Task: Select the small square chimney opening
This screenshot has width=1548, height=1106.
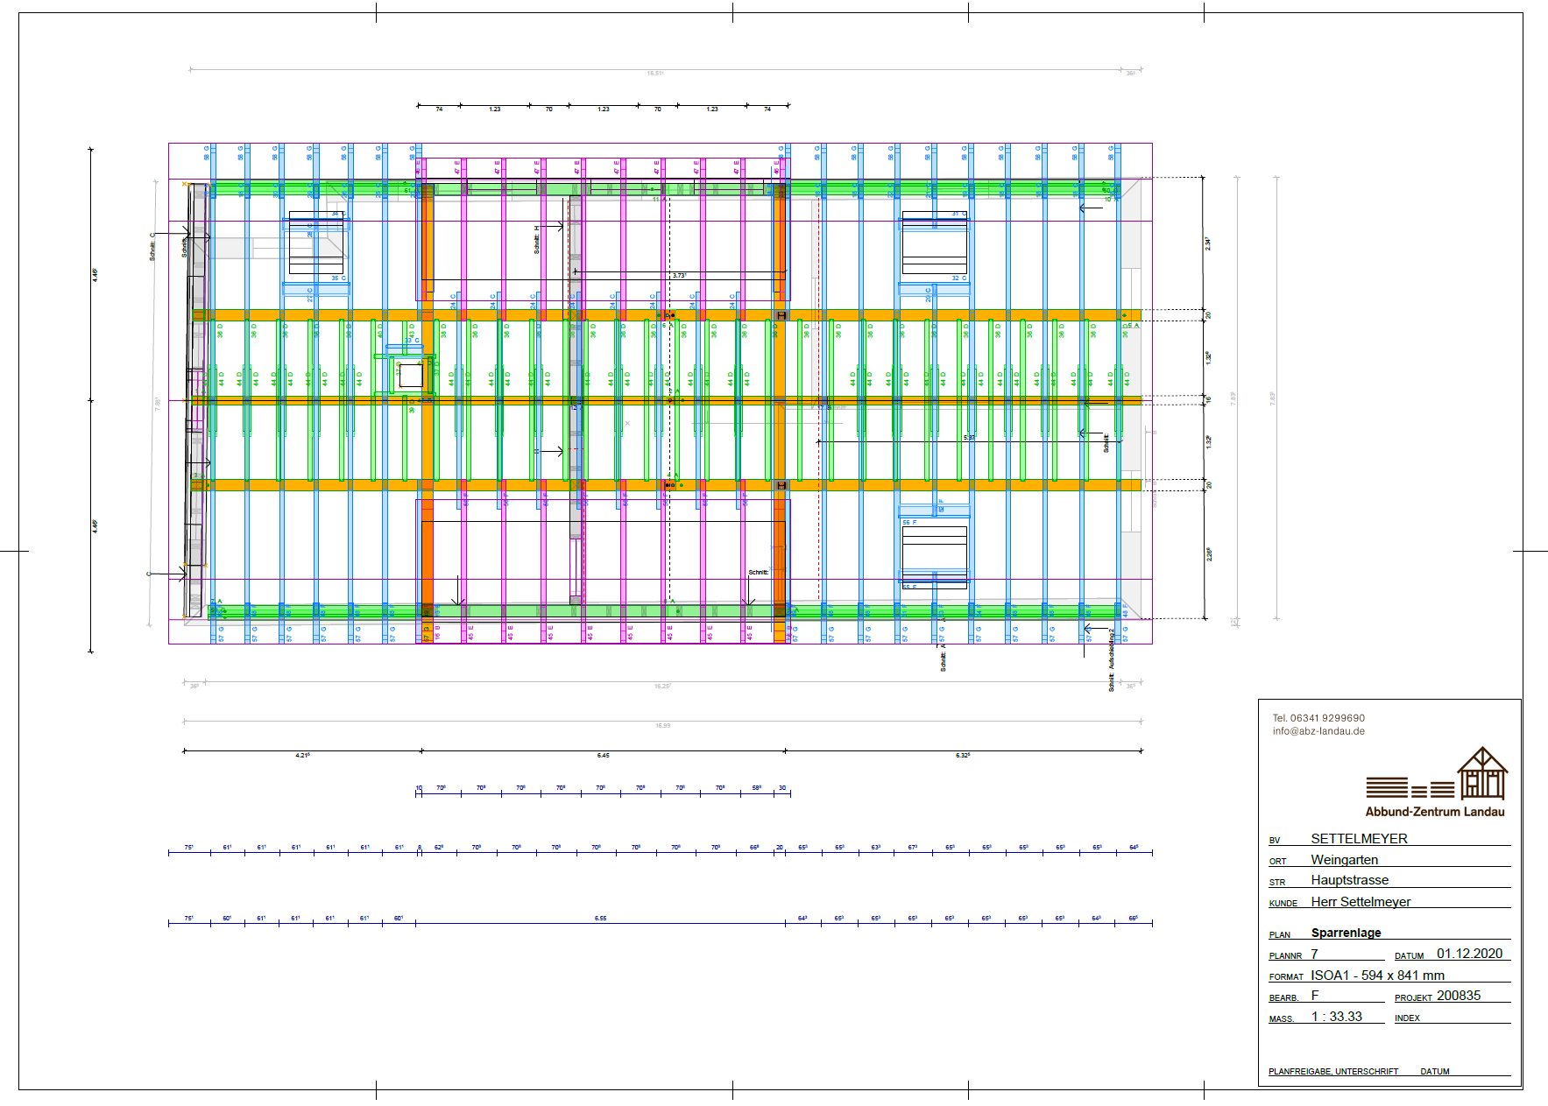Action: click(x=411, y=375)
